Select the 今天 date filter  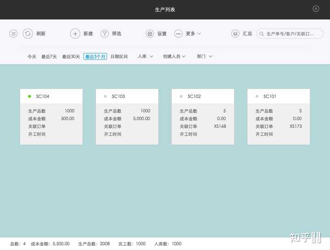click(32, 57)
